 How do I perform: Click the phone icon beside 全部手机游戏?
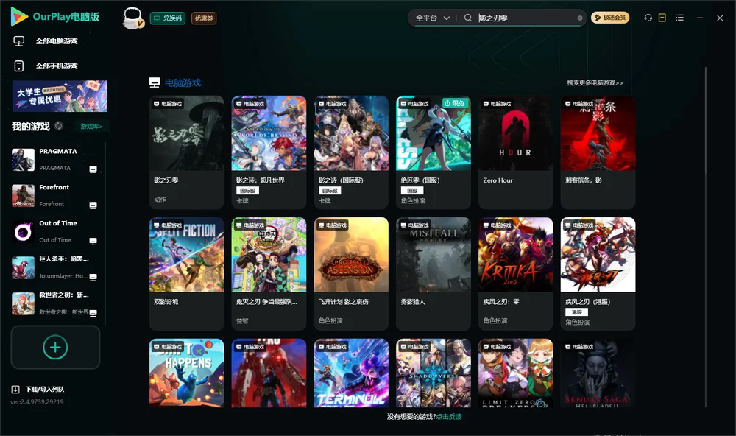click(19, 66)
